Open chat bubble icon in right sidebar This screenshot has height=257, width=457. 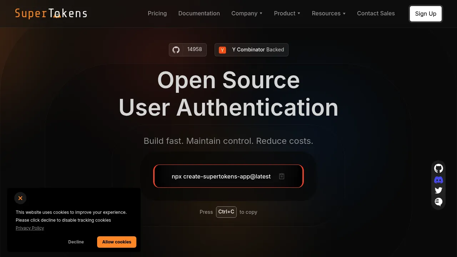coord(438,202)
